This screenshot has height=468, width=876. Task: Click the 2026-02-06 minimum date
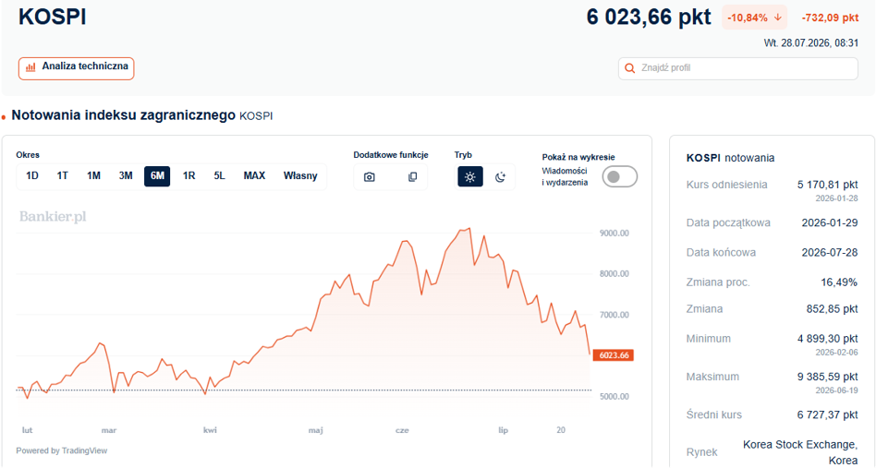836,353
